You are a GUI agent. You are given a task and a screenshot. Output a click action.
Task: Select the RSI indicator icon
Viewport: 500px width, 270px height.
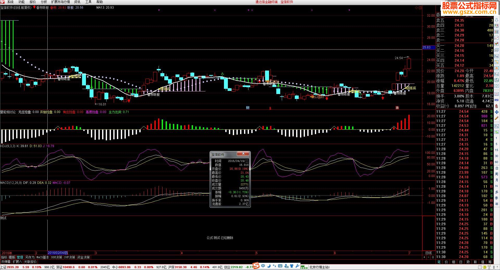[x=497, y=100]
